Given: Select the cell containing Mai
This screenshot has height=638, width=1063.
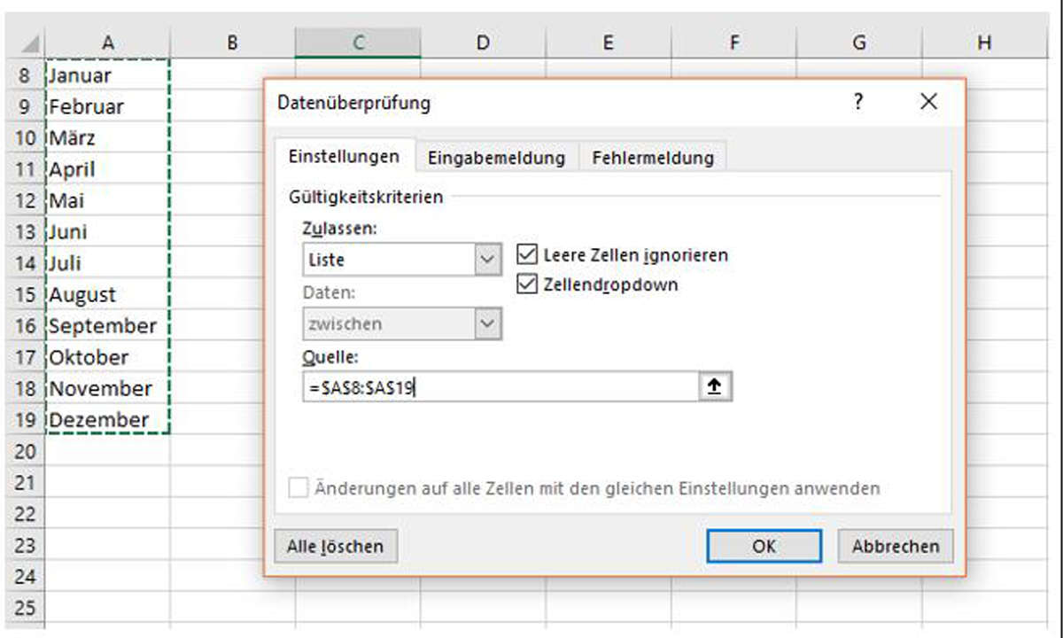Looking at the screenshot, I should pyautogui.click(x=107, y=200).
